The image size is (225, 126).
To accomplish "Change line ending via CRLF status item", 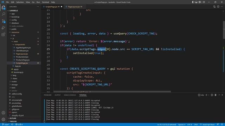I will 196,125.
